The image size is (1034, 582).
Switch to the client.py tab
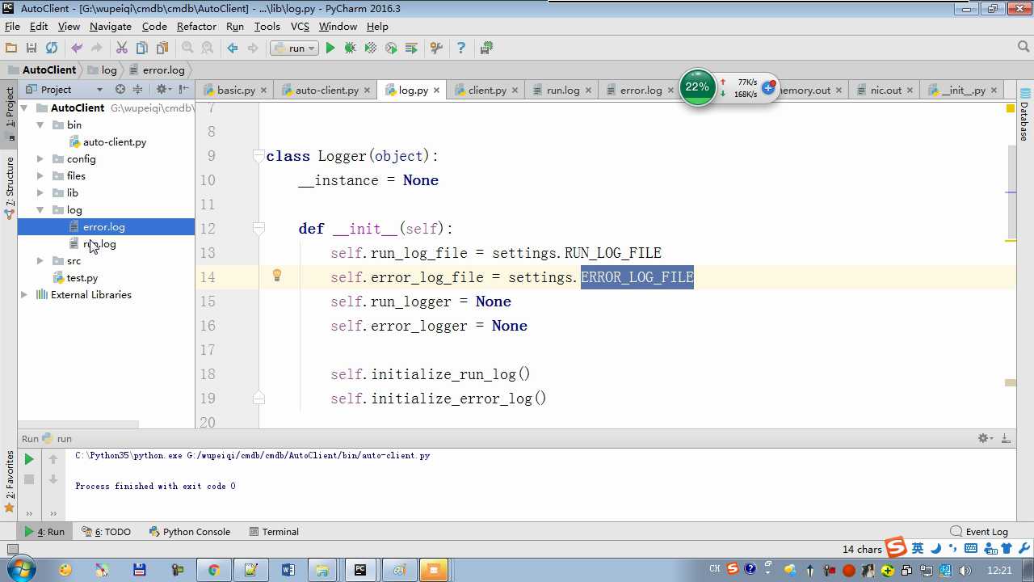click(487, 90)
